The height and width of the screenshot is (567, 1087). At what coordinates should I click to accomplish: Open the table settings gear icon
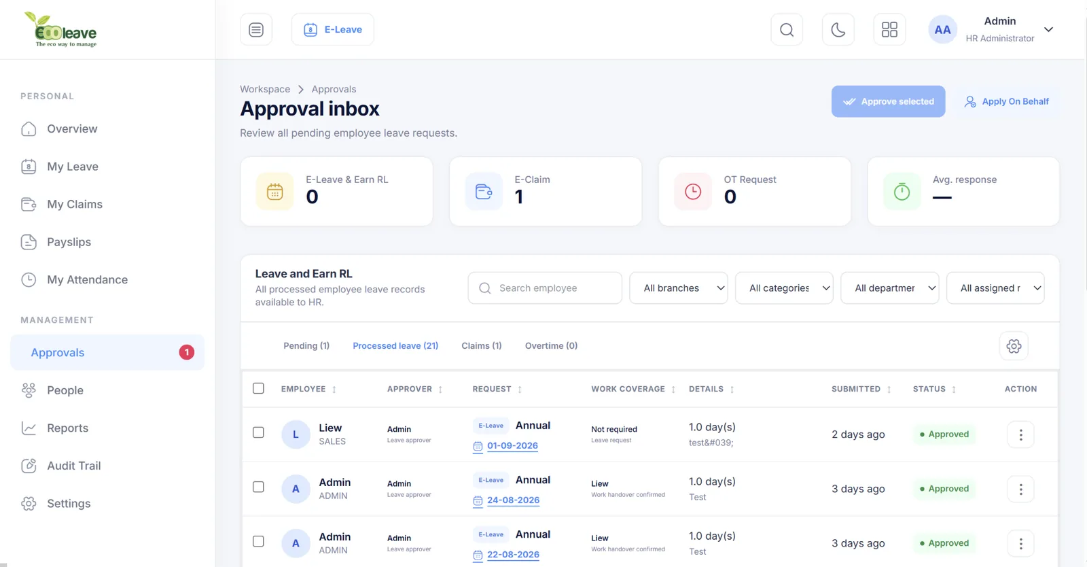(1014, 346)
